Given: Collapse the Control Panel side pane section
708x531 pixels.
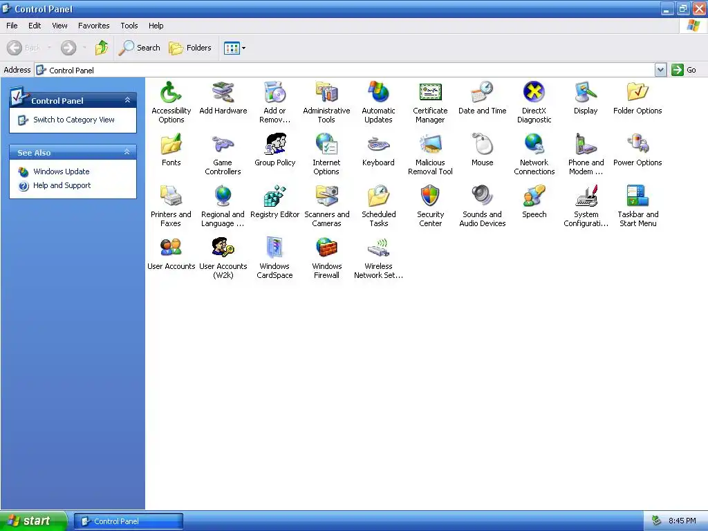Looking at the screenshot, I should (x=127, y=100).
